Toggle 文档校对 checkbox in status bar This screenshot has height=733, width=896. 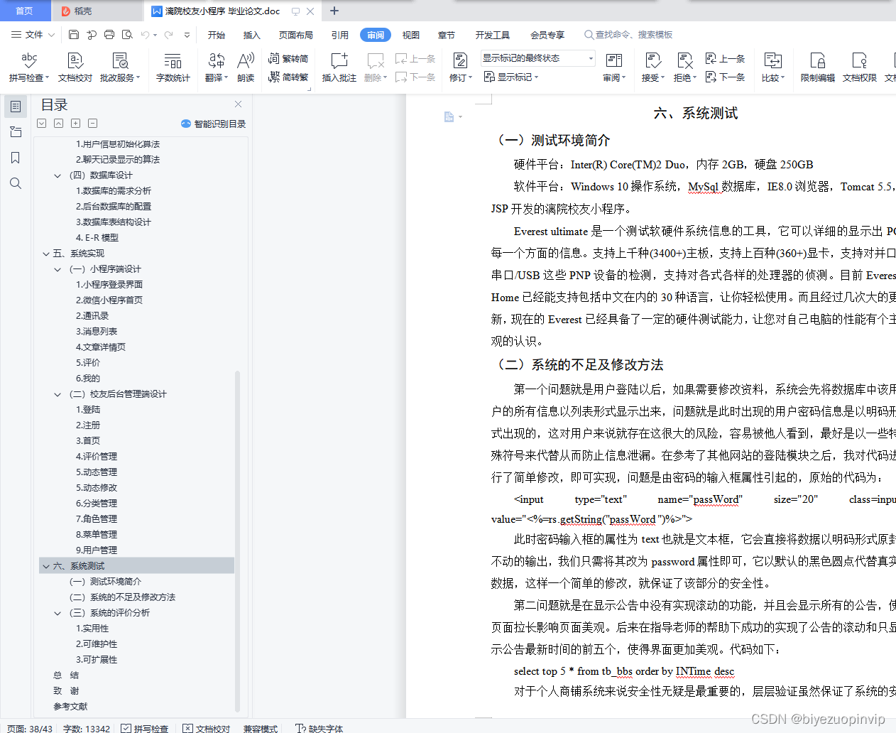click(206, 728)
